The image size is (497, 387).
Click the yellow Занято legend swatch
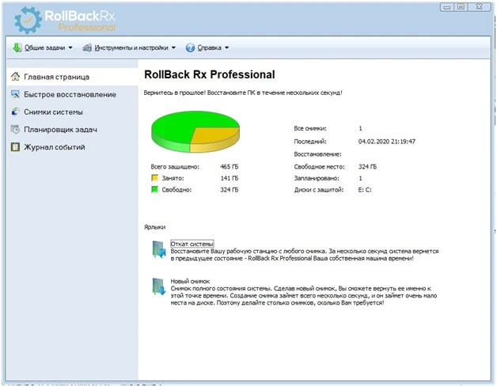(154, 178)
